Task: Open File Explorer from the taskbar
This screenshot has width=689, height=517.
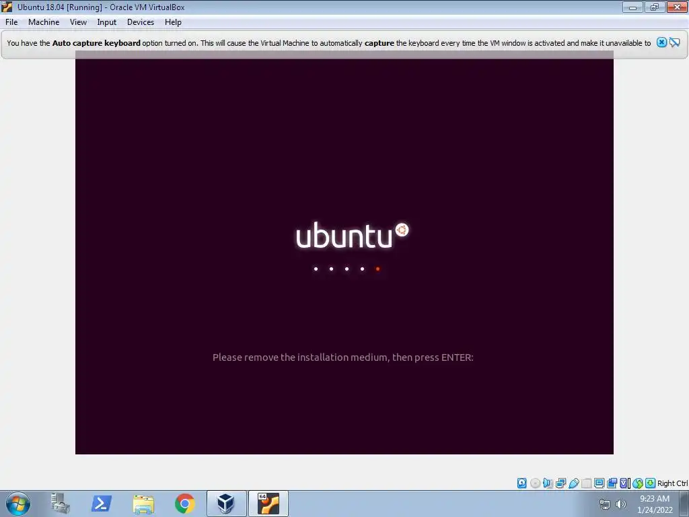Action: 143,504
